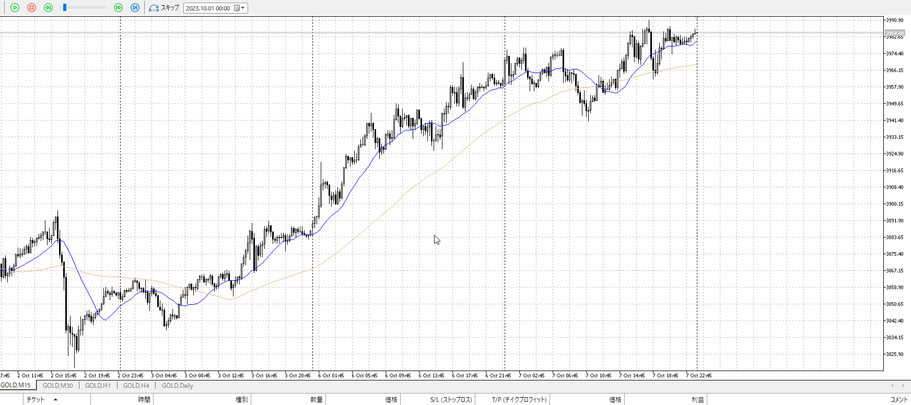911x405 pixels.
Task: Click the 利益 column header
Action: point(697,399)
